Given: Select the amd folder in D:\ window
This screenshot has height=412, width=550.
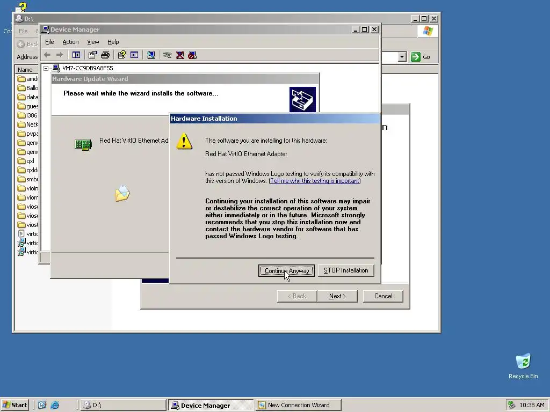Looking at the screenshot, I should [x=28, y=79].
